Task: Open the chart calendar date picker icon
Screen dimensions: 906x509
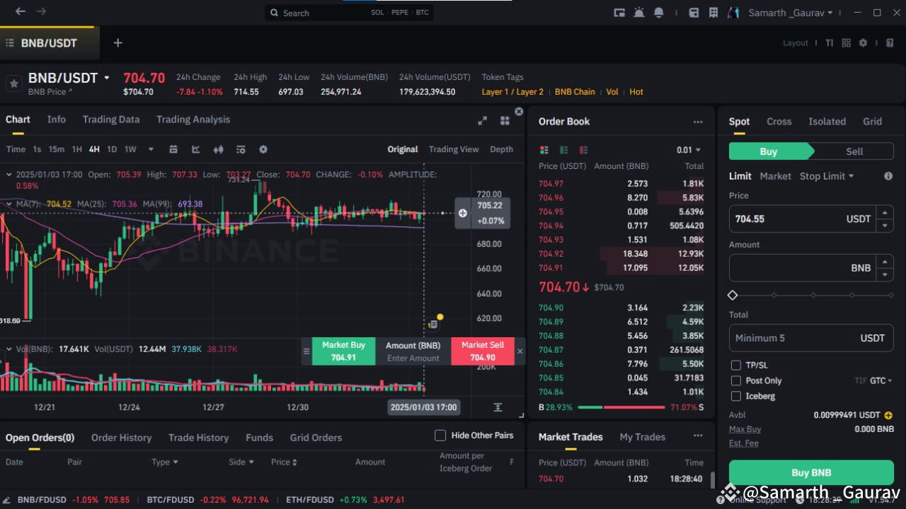Action: 173,149
